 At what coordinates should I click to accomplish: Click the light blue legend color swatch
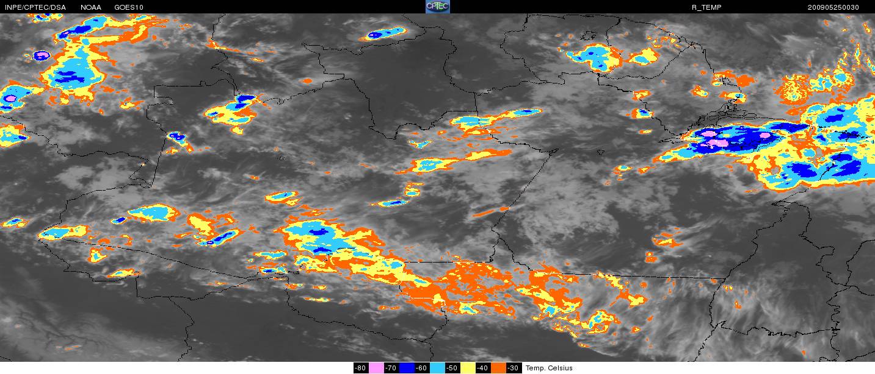438,368
